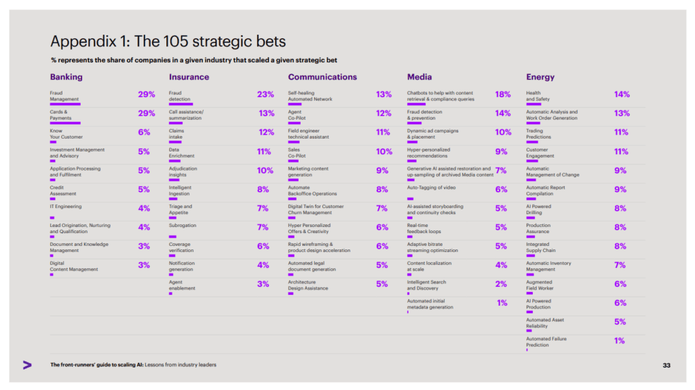This screenshot has height=390, width=695.
Task: Click the Agent Co-Pilot 12% value
Action: click(383, 113)
